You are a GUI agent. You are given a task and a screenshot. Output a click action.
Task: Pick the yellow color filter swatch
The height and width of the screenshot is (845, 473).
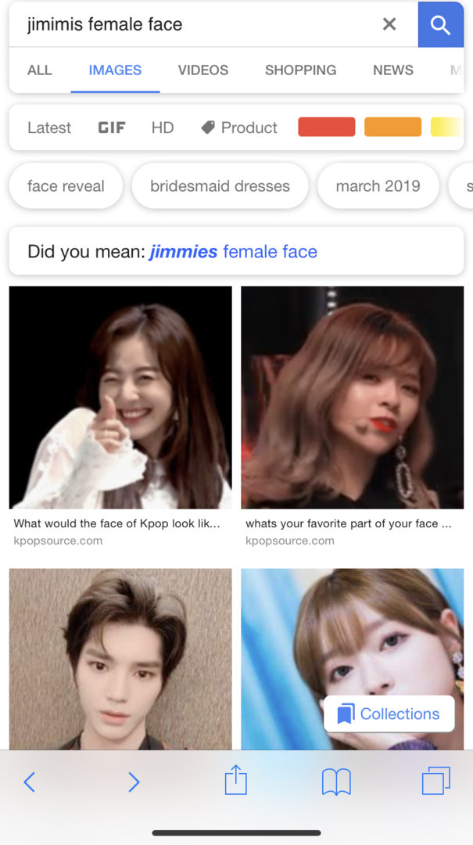(446, 128)
